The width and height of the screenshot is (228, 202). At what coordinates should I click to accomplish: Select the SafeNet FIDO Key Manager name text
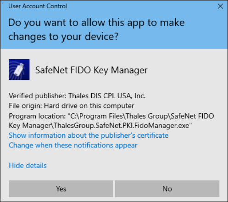(91, 70)
